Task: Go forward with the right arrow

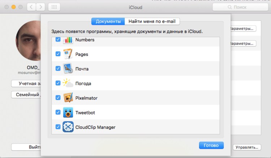Action: [x=40, y=7]
